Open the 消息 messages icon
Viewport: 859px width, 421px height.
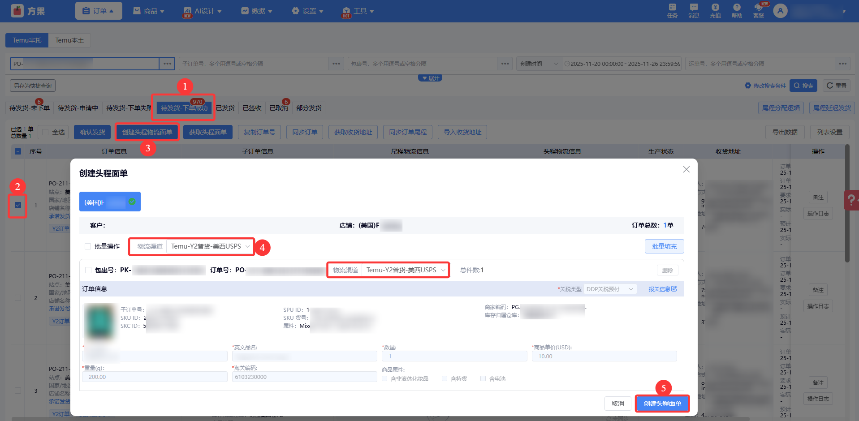[694, 11]
